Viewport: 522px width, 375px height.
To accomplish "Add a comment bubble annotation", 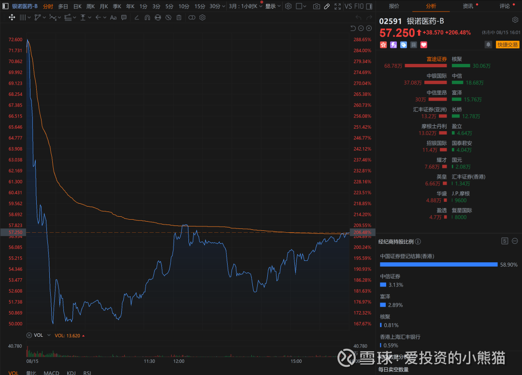I will (x=124, y=17).
